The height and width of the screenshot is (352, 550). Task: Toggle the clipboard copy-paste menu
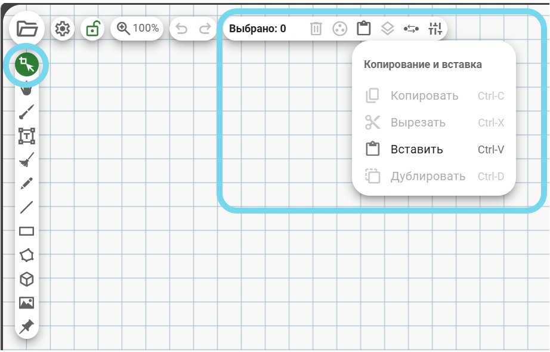pos(363,28)
